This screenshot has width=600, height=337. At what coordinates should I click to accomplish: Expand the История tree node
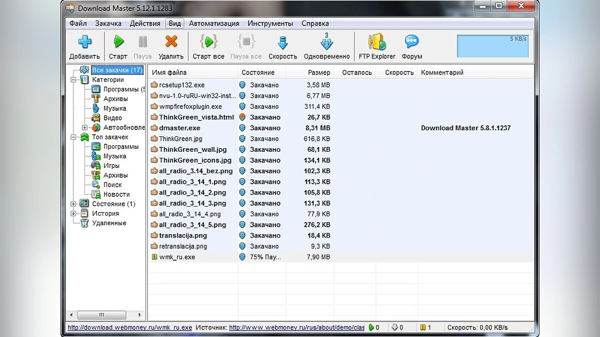click(x=73, y=214)
